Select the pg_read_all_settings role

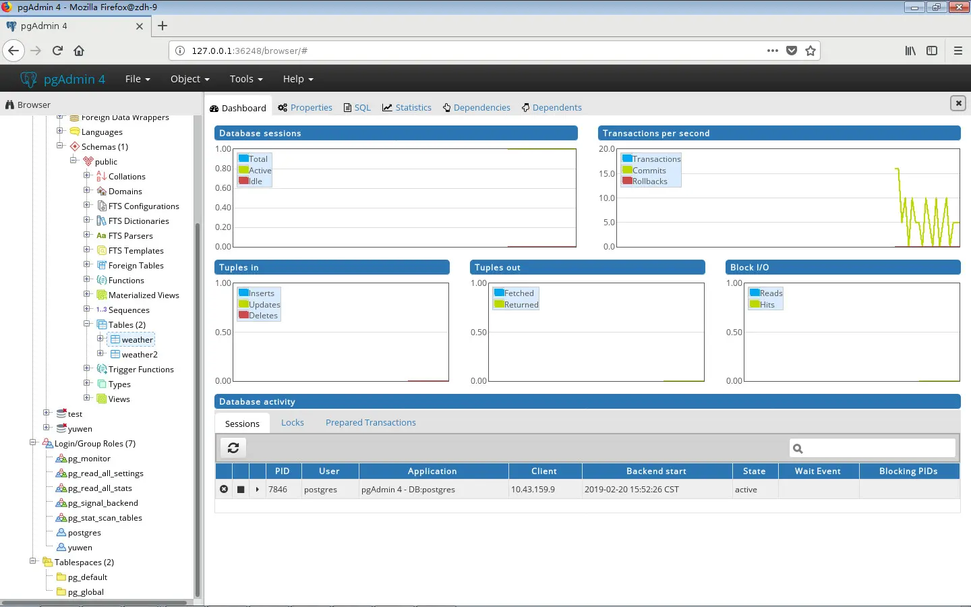click(x=106, y=473)
